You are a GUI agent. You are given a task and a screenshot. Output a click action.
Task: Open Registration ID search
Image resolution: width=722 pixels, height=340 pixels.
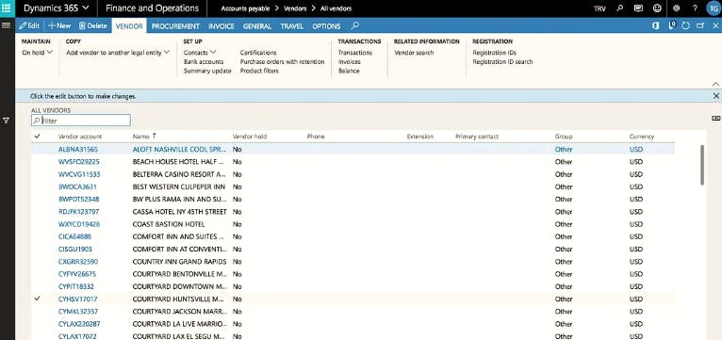point(502,61)
